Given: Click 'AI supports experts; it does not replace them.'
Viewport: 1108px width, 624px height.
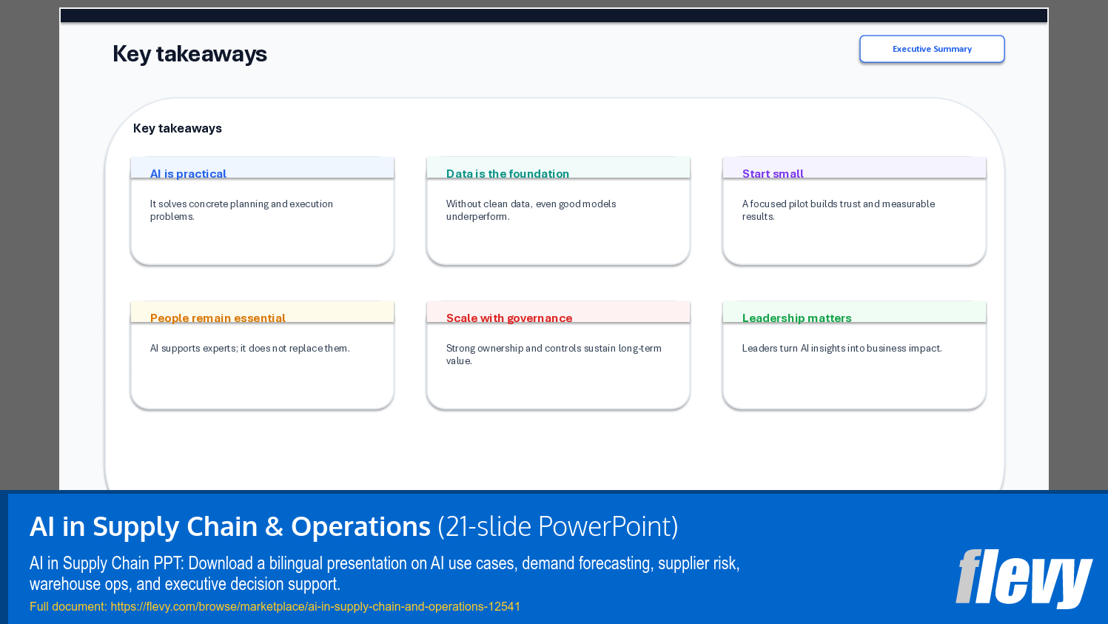Looking at the screenshot, I should click(250, 348).
